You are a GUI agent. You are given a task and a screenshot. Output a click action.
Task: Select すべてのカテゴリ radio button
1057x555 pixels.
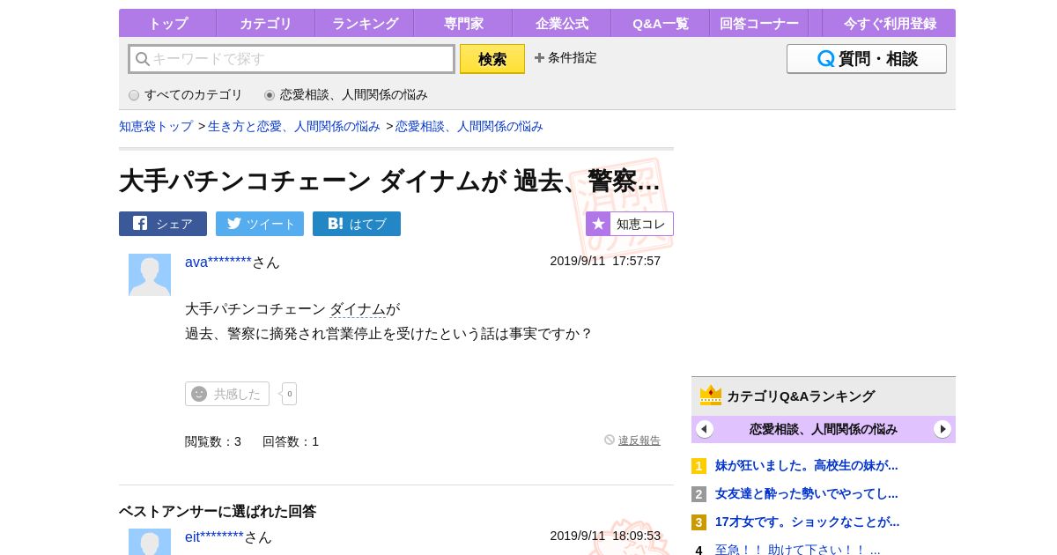pyautogui.click(x=134, y=95)
